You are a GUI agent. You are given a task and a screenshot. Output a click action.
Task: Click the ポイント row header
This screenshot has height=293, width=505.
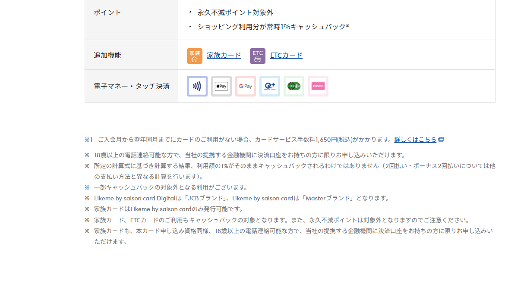131,20
